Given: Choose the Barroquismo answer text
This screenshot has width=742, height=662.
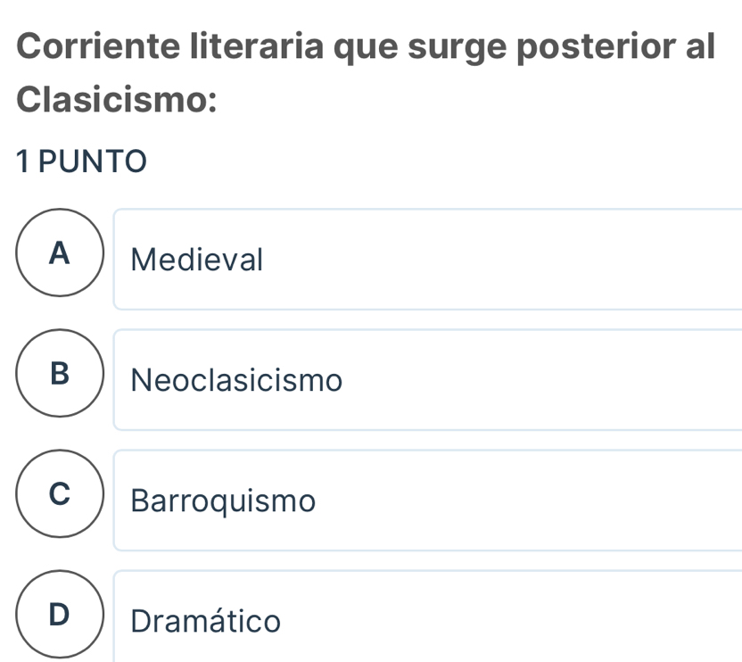Looking at the screenshot, I should coord(223,501).
